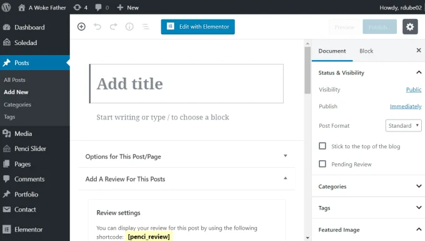
Task: Open Tags under Posts menu
Action: tap(9, 117)
